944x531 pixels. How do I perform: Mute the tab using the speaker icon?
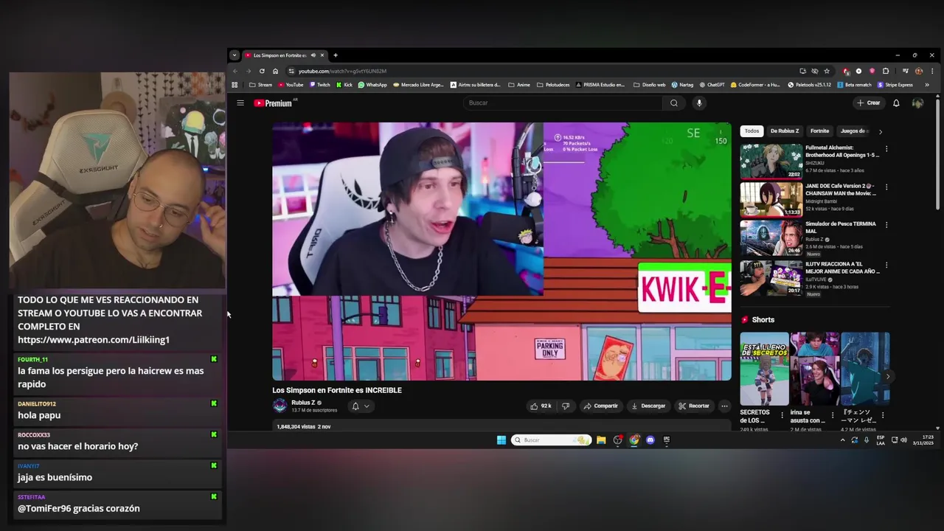(x=313, y=55)
